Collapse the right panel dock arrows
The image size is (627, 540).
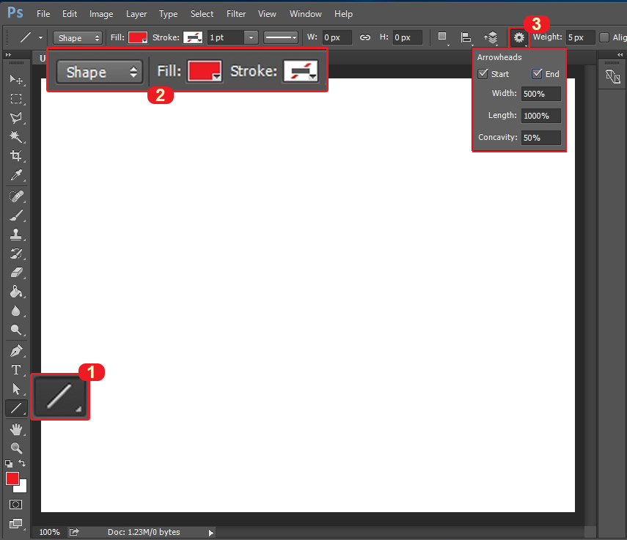620,55
